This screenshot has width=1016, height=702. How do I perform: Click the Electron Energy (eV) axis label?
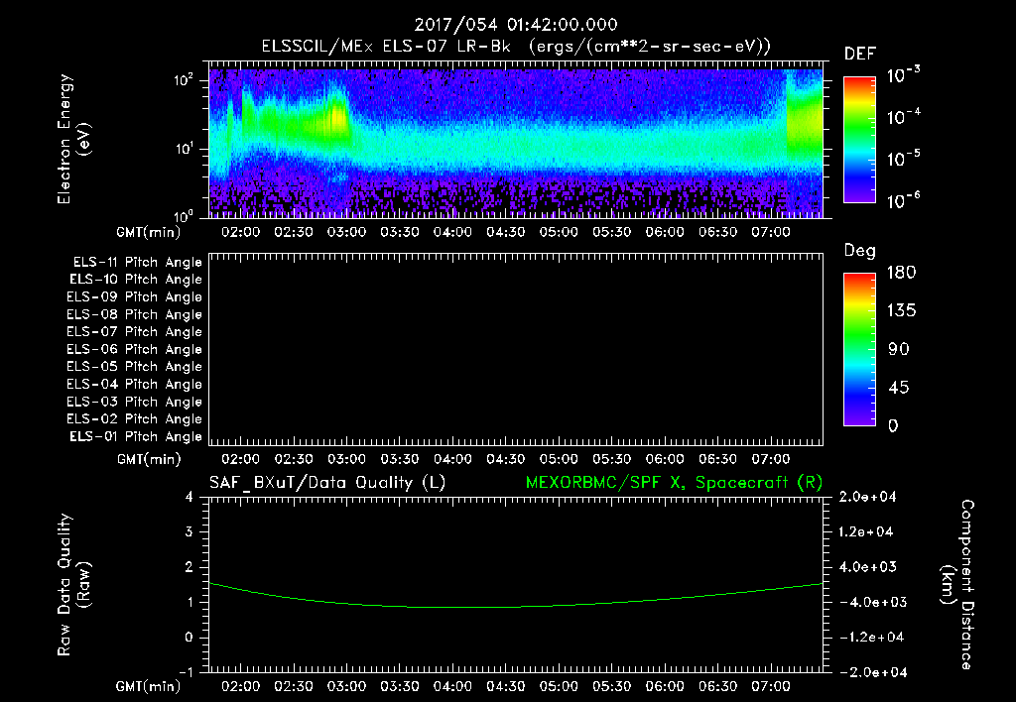[73, 139]
